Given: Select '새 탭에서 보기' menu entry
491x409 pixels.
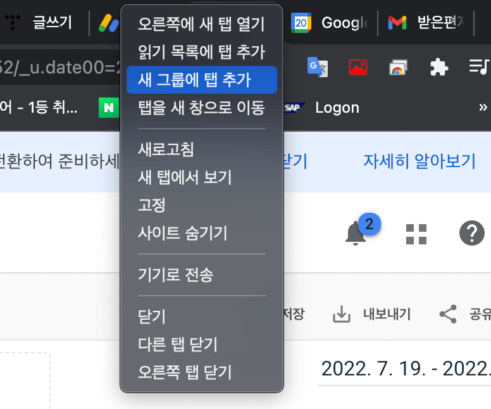Looking at the screenshot, I should point(202,177).
